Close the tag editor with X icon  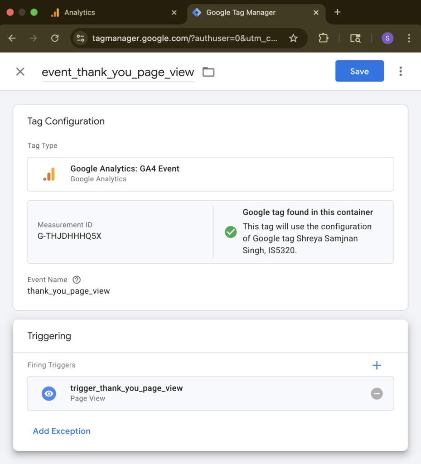pyautogui.click(x=20, y=72)
